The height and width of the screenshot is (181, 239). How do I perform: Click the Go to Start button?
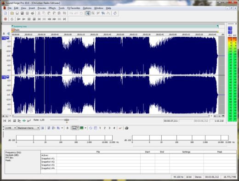(39, 19)
